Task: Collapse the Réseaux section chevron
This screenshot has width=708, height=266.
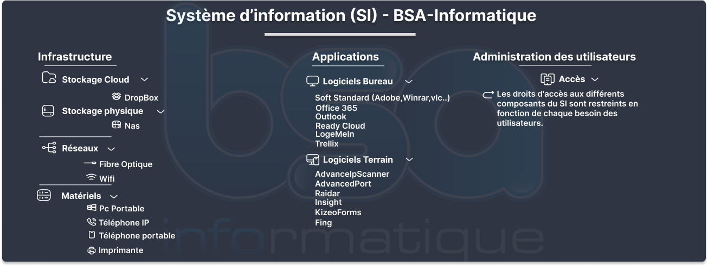Action: coord(111,148)
